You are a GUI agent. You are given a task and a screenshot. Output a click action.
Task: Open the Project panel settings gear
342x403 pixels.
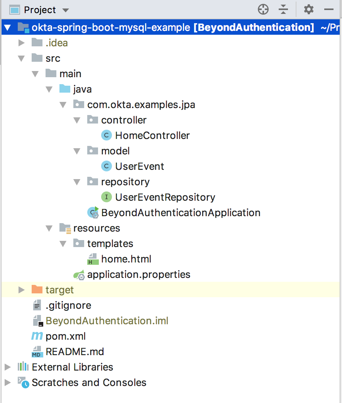click(x=309, y=10)
